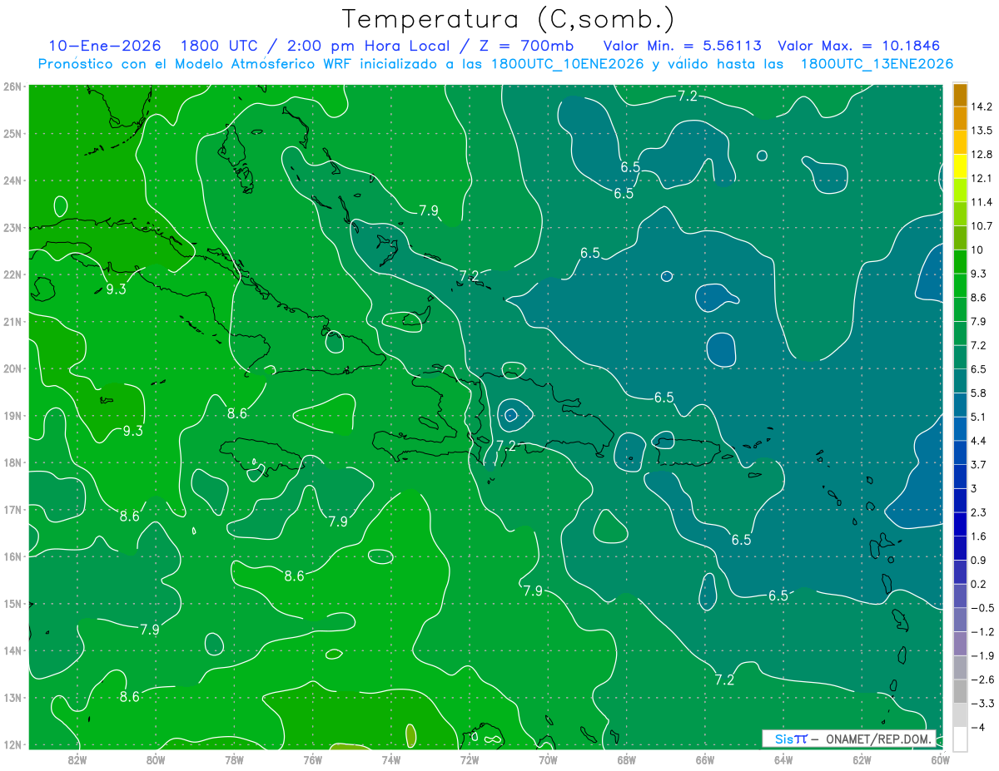999x771 pixels.
Task: Click the 7.9 contour label near 23N
Action: (428, 210)
